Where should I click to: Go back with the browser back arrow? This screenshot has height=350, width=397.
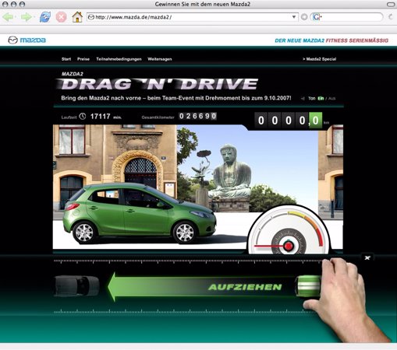pos(8,17)
